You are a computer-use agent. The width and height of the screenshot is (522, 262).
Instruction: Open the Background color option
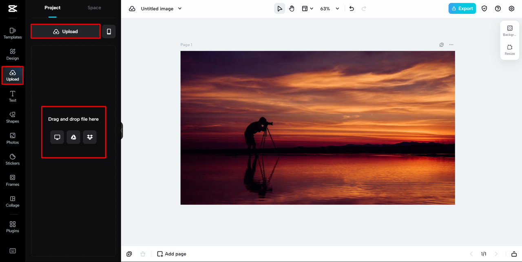(x=509, y=31)
